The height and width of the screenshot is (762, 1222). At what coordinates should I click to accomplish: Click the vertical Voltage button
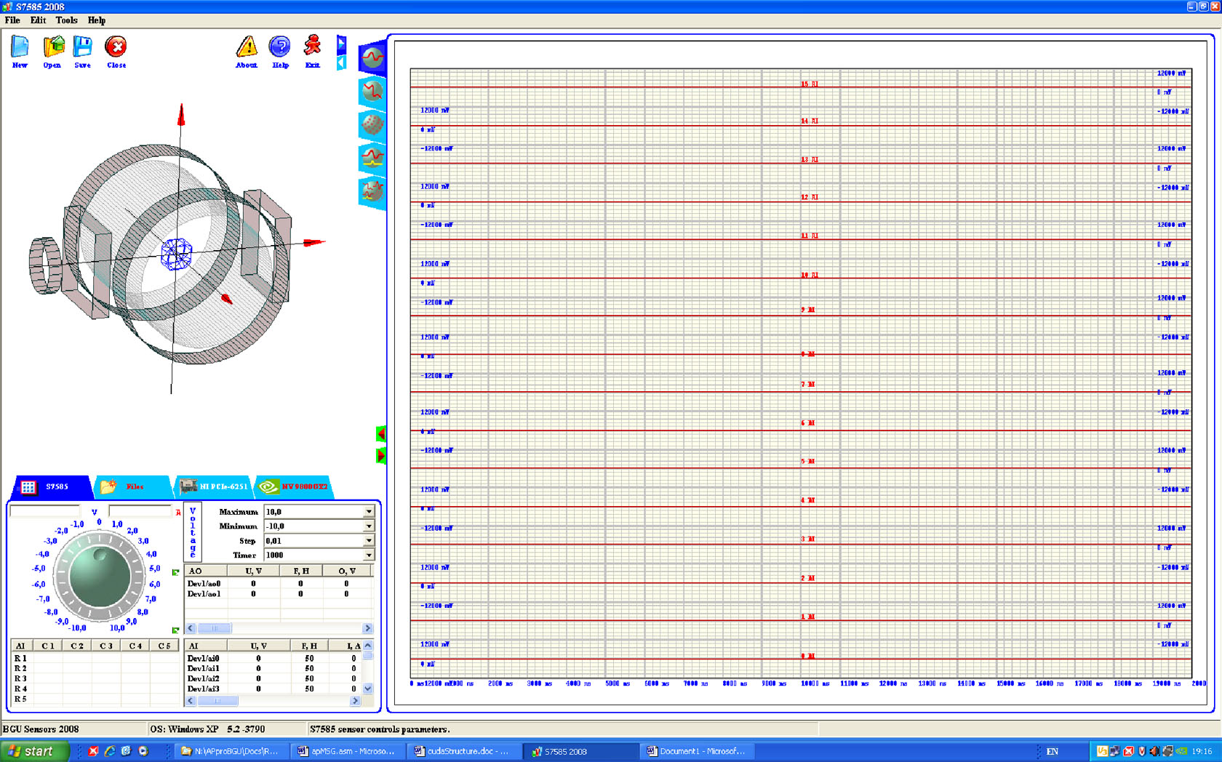(x=193, y=532)
